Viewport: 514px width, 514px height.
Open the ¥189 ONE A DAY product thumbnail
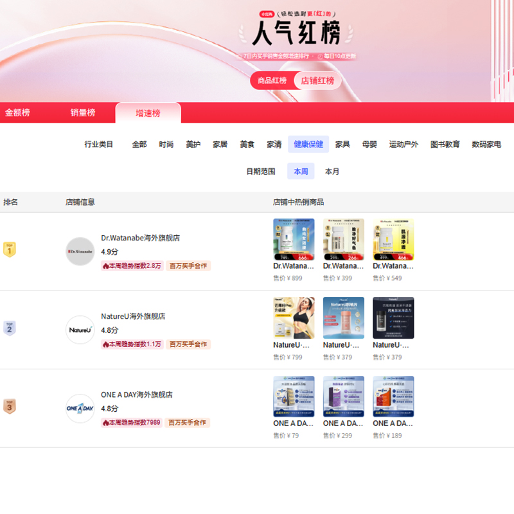point(393,396)
